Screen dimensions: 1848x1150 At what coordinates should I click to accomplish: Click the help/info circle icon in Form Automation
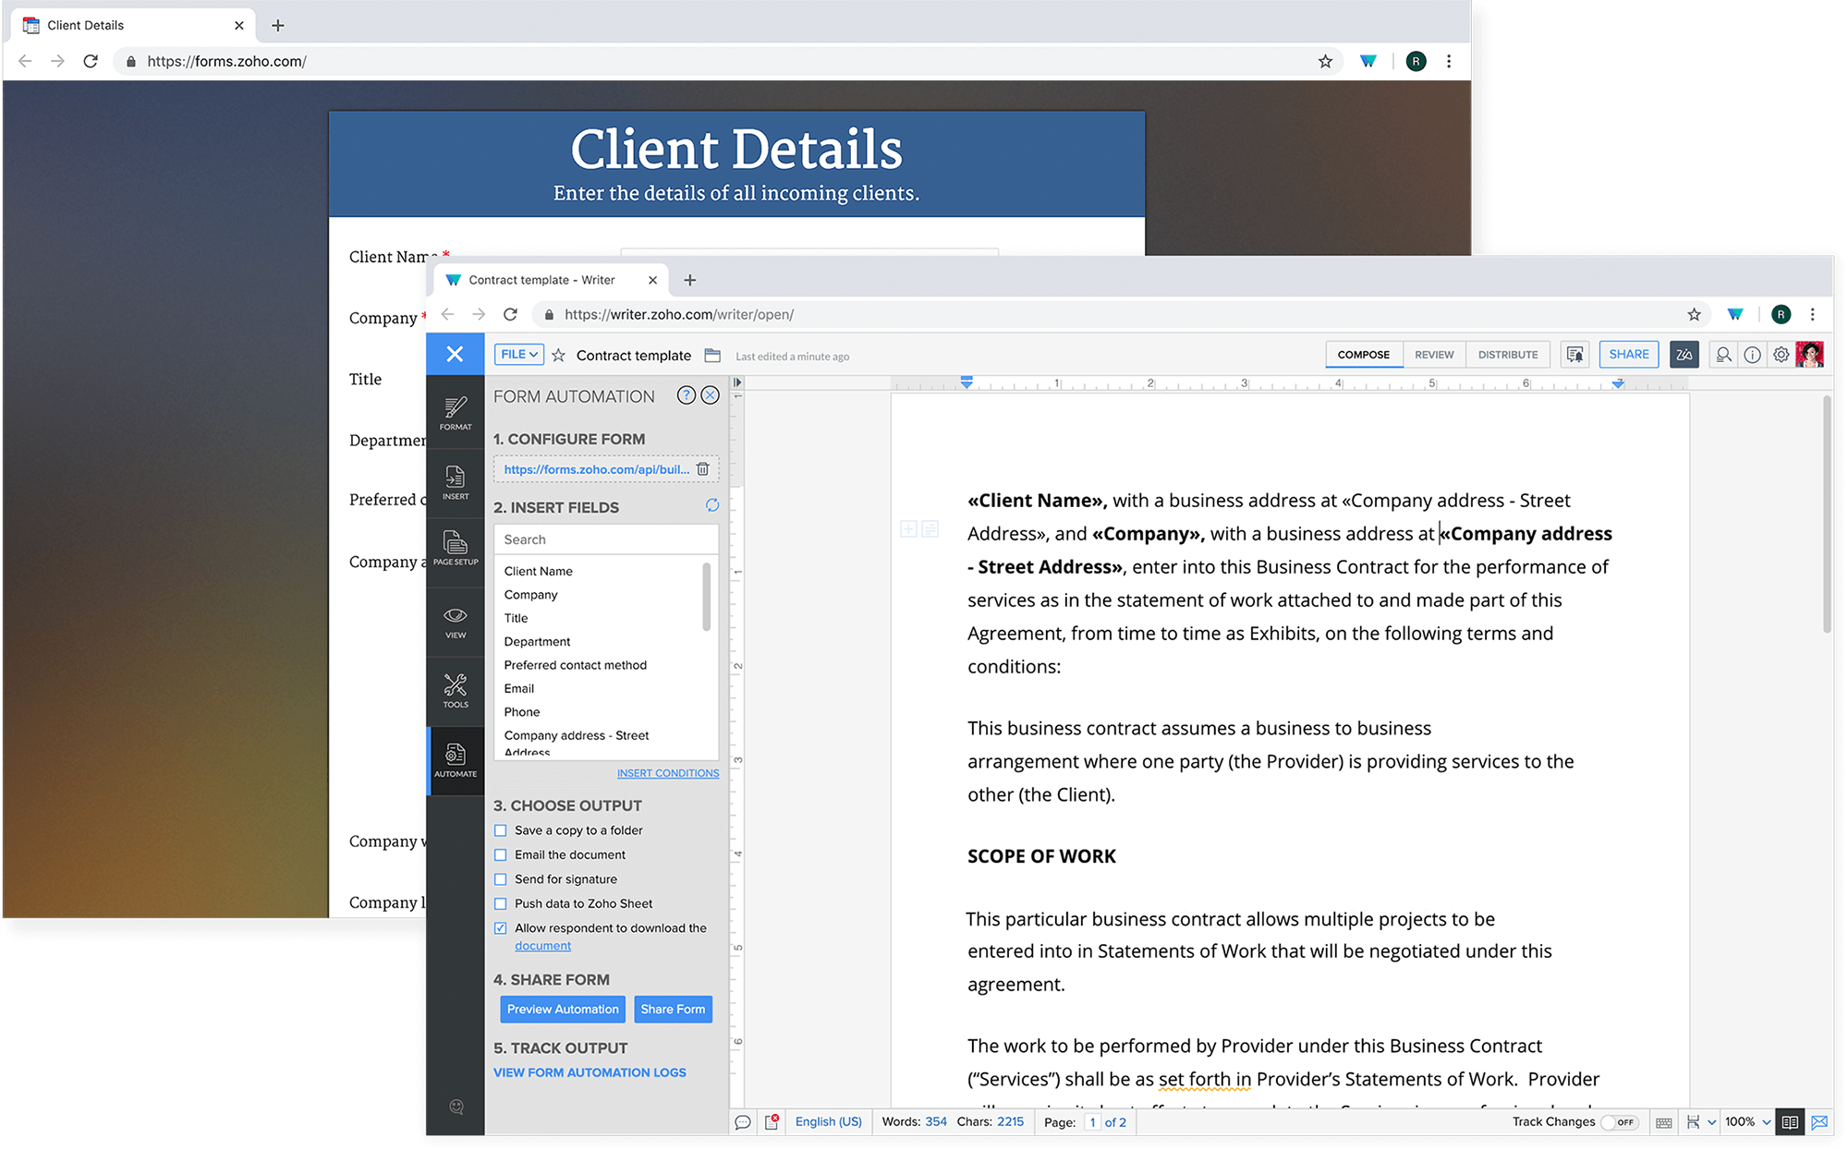pos(687,394)
